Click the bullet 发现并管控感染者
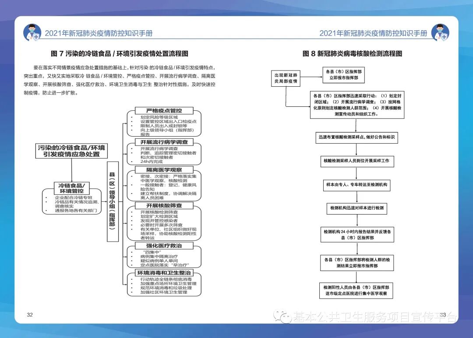473x338 pixels. pos(159,221)
